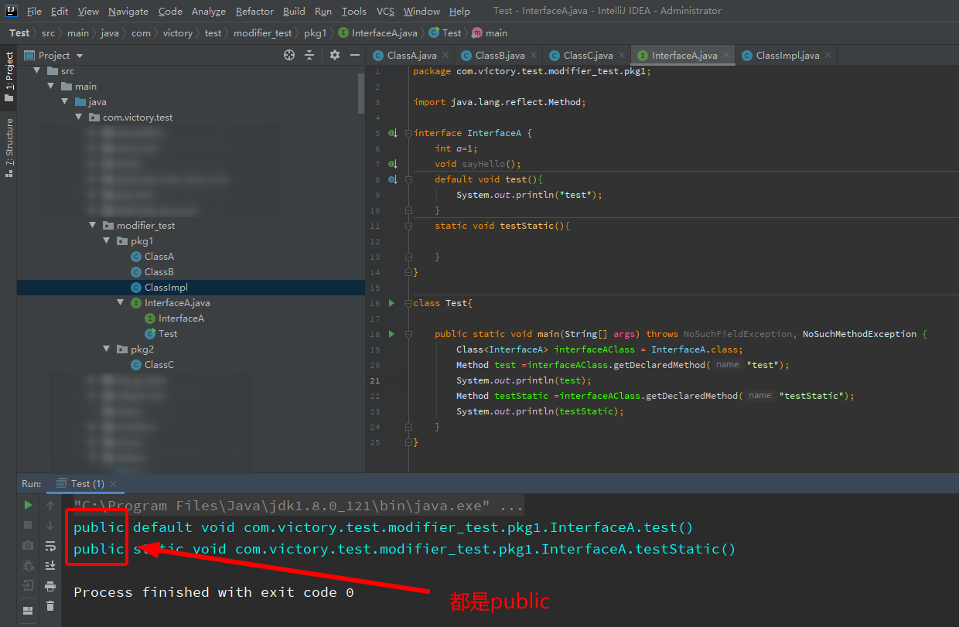Toggle Scroll to End in console
The width and height of the screenshot is (959, 627).
[50, 565]
